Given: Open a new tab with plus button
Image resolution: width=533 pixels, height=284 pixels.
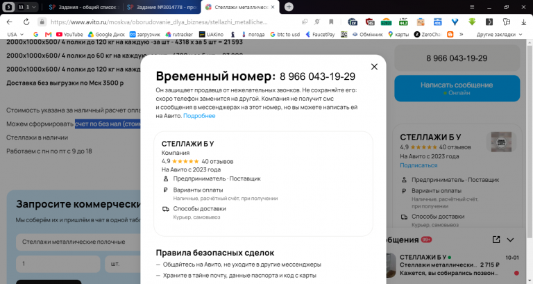Looking at the screenshot, I should pos(289,7).
